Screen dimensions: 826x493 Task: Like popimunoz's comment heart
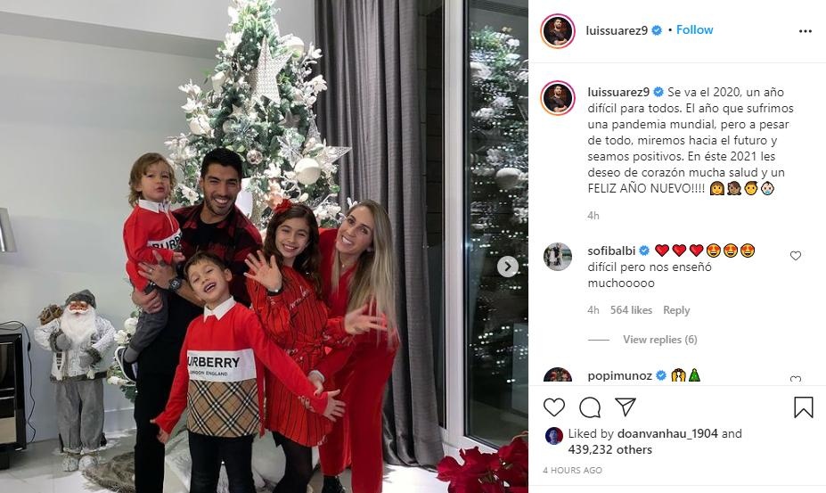796,379
